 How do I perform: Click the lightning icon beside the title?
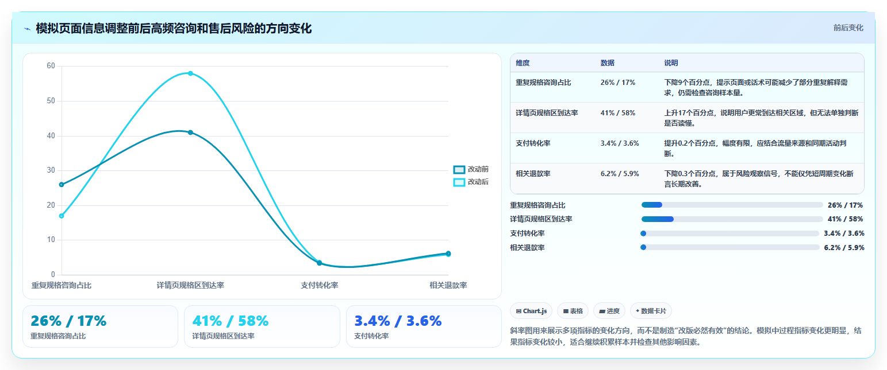click(x=27, y=29)
